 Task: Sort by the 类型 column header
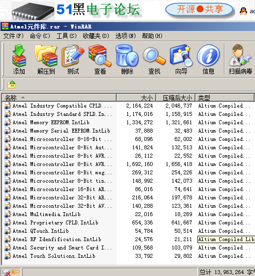[224, 98]
